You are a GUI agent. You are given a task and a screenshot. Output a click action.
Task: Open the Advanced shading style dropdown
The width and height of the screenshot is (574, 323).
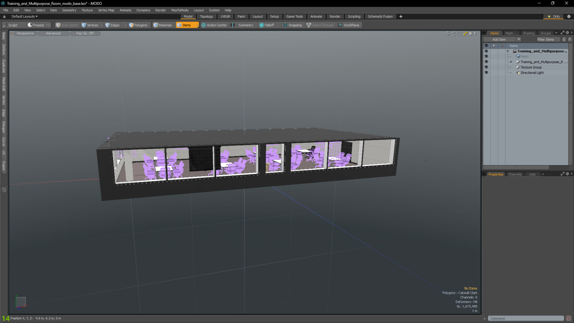click(x=53, y=33)
